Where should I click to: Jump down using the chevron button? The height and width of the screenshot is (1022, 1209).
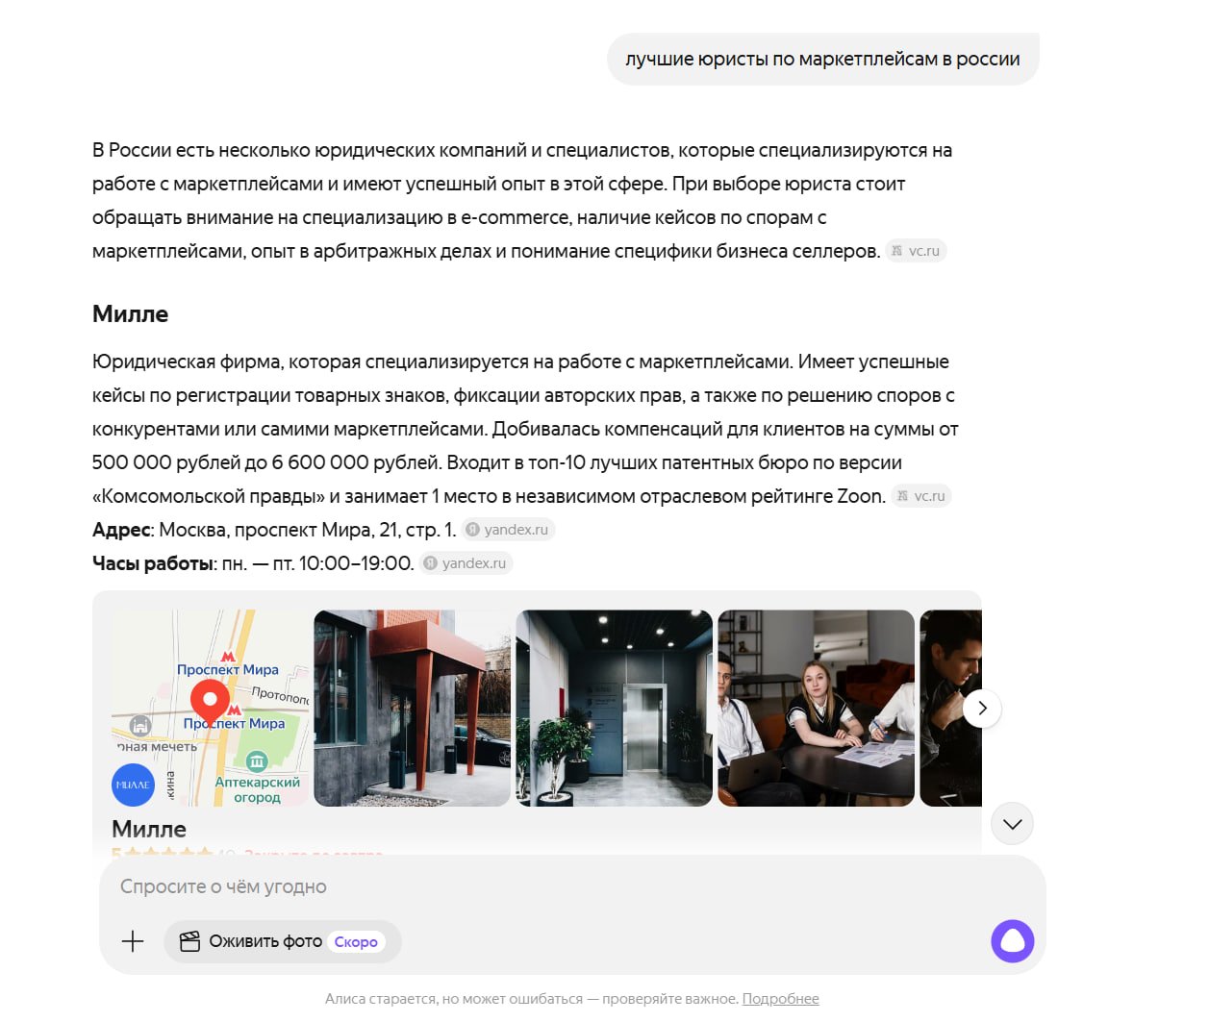(1012, 824)
